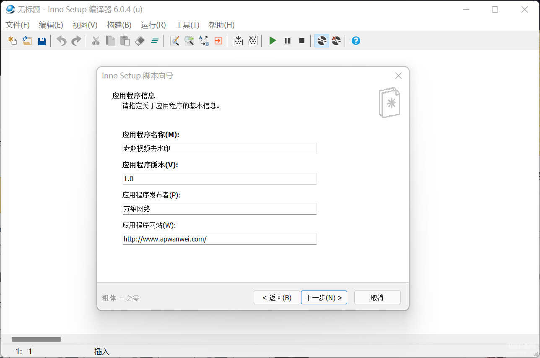The width and height of the screenshot is (540, 358).
Task: Click the 应用程序信息 heading text
Action: [x=133, y=96]
